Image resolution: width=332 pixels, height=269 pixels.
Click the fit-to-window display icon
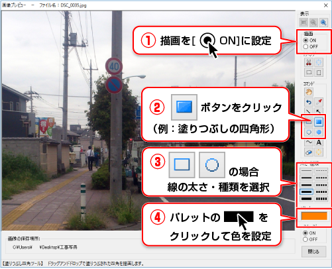coord(304,23)
